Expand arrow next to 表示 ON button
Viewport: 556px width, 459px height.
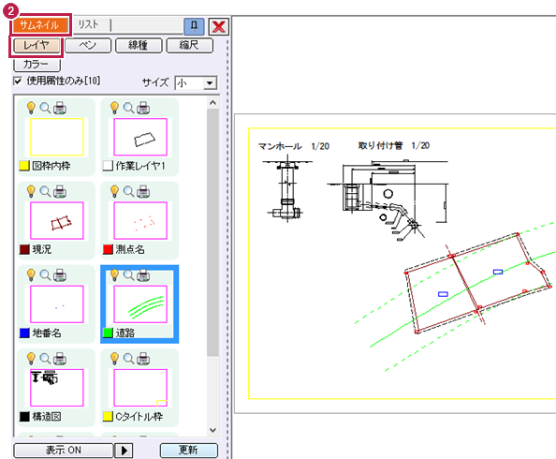point(124,451)
